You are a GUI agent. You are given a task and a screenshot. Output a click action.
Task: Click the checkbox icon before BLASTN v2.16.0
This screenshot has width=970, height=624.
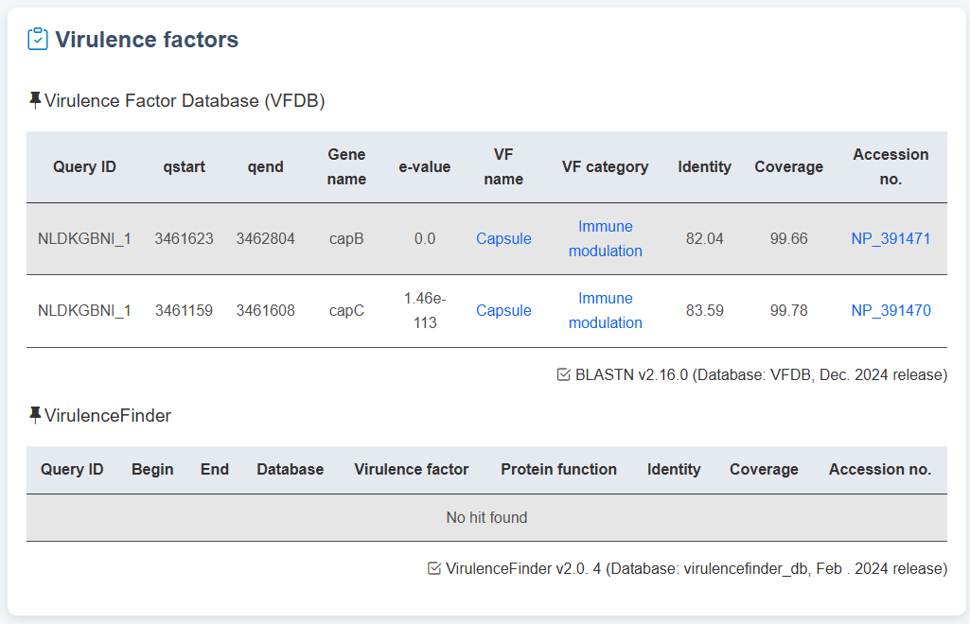coord(564,375)
